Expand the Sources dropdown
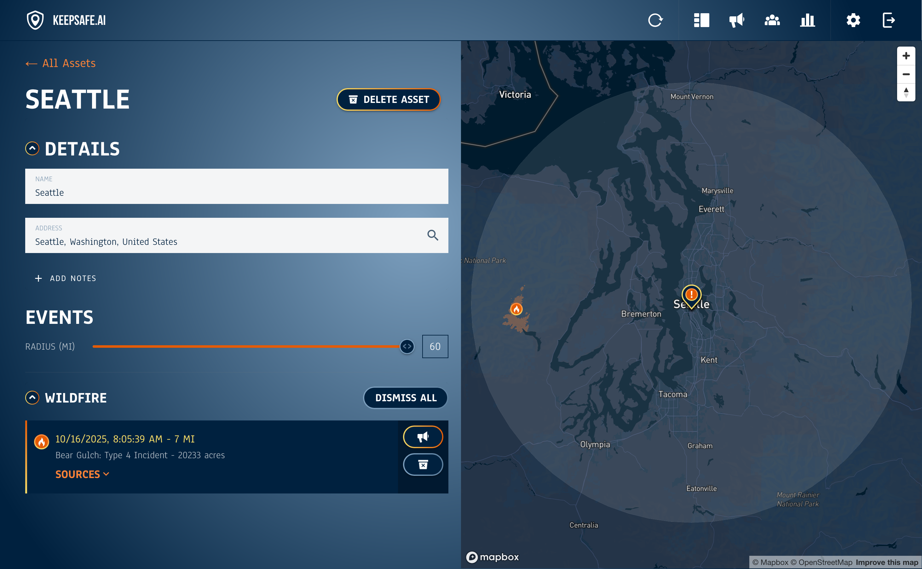This screenshot has width=922, height=569. 82,474
